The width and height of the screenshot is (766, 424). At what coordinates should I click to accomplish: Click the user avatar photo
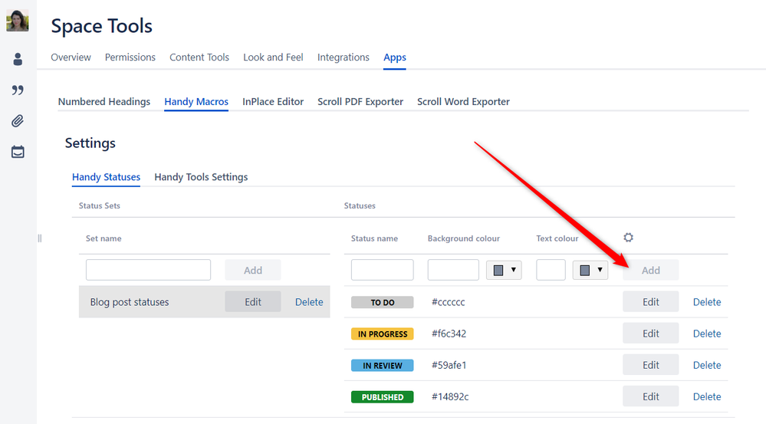[x=17, y=21]
